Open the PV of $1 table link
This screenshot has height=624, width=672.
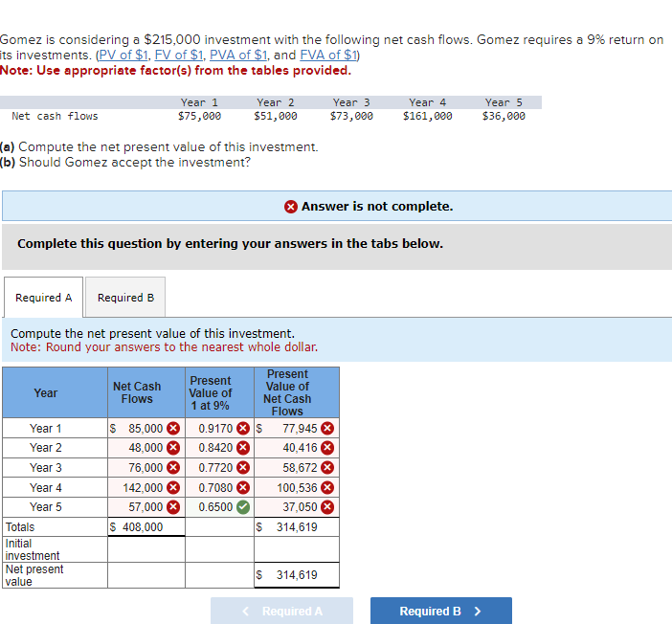click(x=123, y=55)
